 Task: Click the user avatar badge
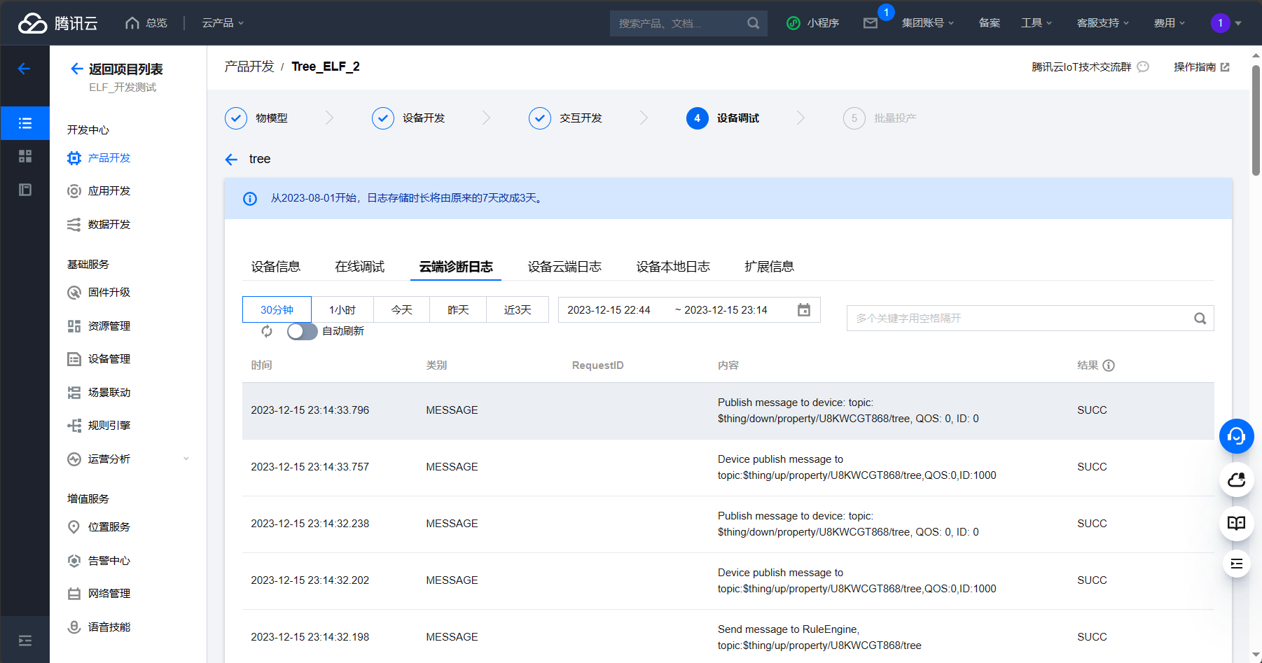[1221, 23]
